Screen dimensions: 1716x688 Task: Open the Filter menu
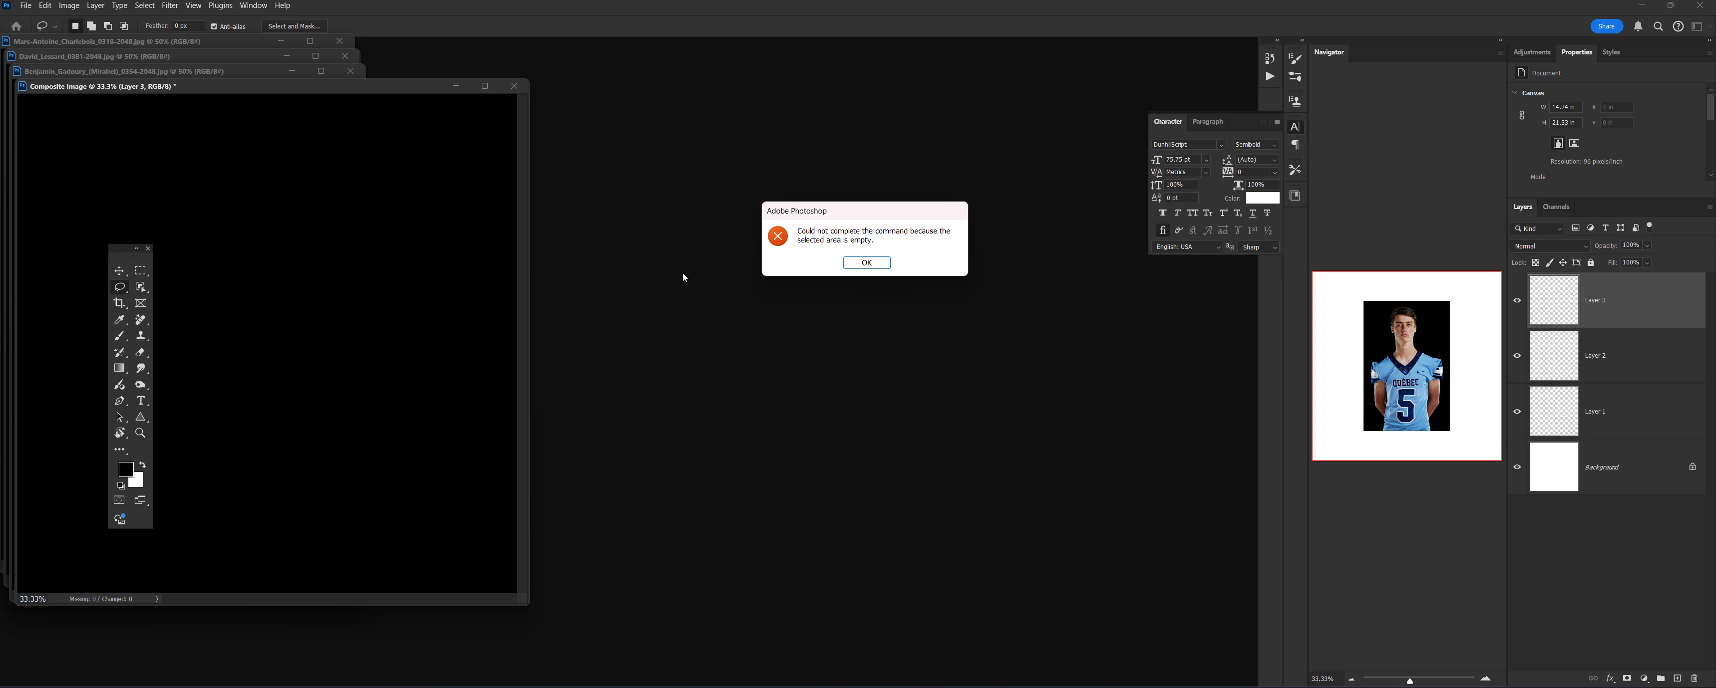170,5
